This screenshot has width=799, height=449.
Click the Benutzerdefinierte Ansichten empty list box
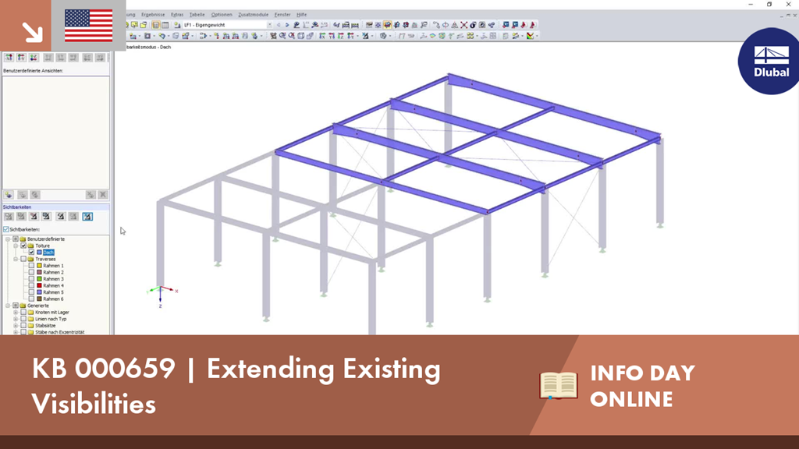coord(55,133)
